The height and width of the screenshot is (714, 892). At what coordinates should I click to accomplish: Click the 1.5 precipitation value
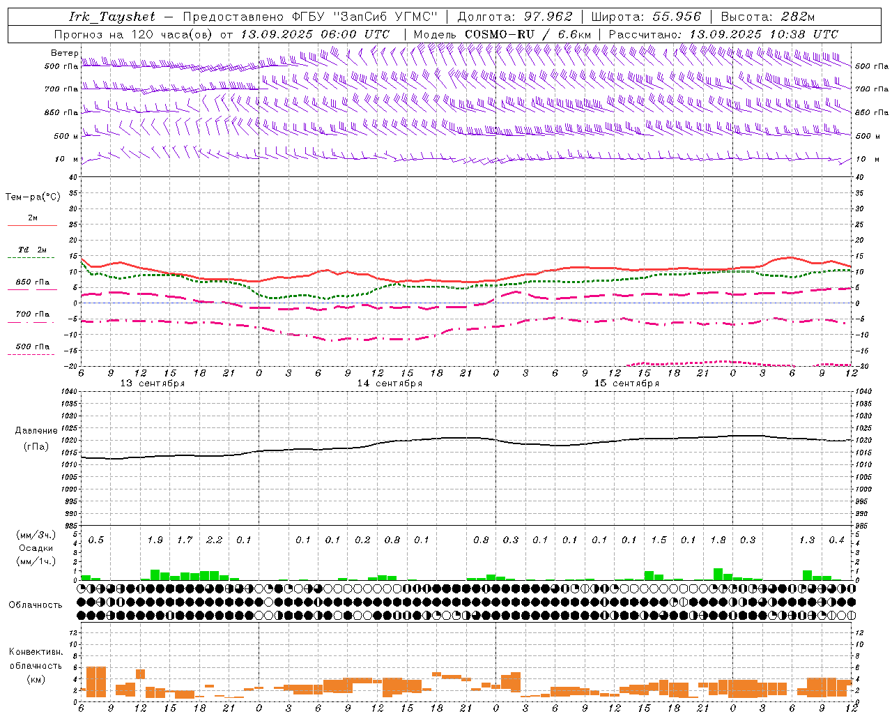click(659, 540)
